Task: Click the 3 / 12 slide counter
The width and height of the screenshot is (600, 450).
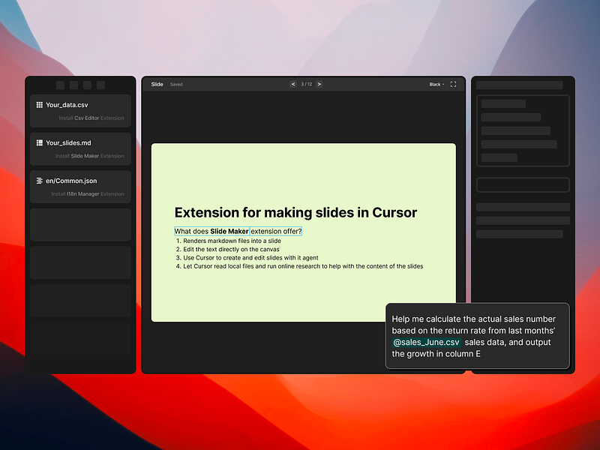Action: click(307, 84)
